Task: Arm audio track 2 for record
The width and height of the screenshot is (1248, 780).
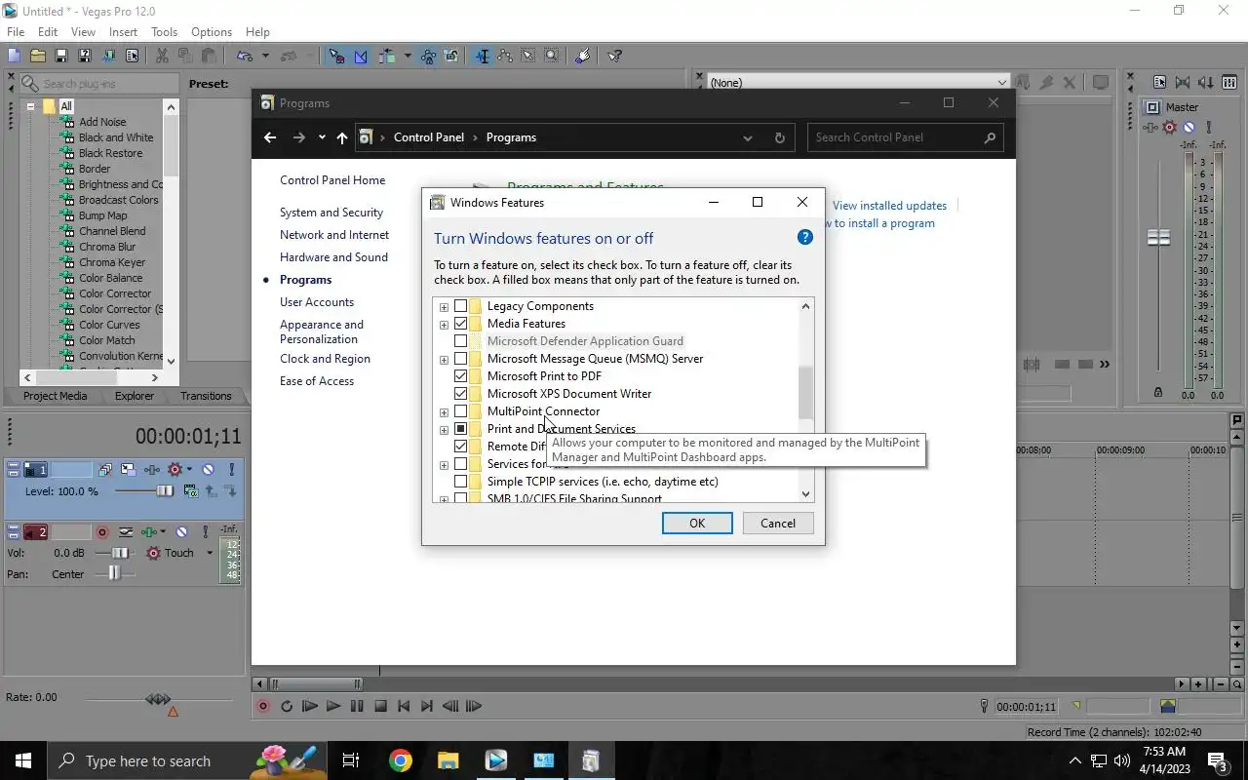Action: coord(102,532)
